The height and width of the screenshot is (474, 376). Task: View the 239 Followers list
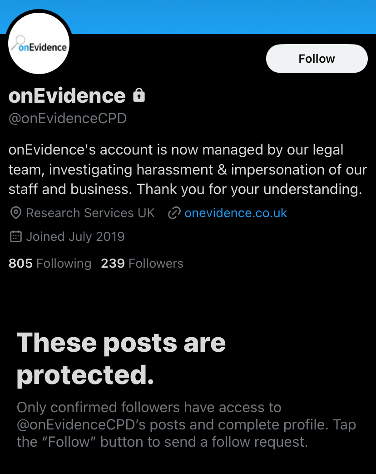(142, 263)
